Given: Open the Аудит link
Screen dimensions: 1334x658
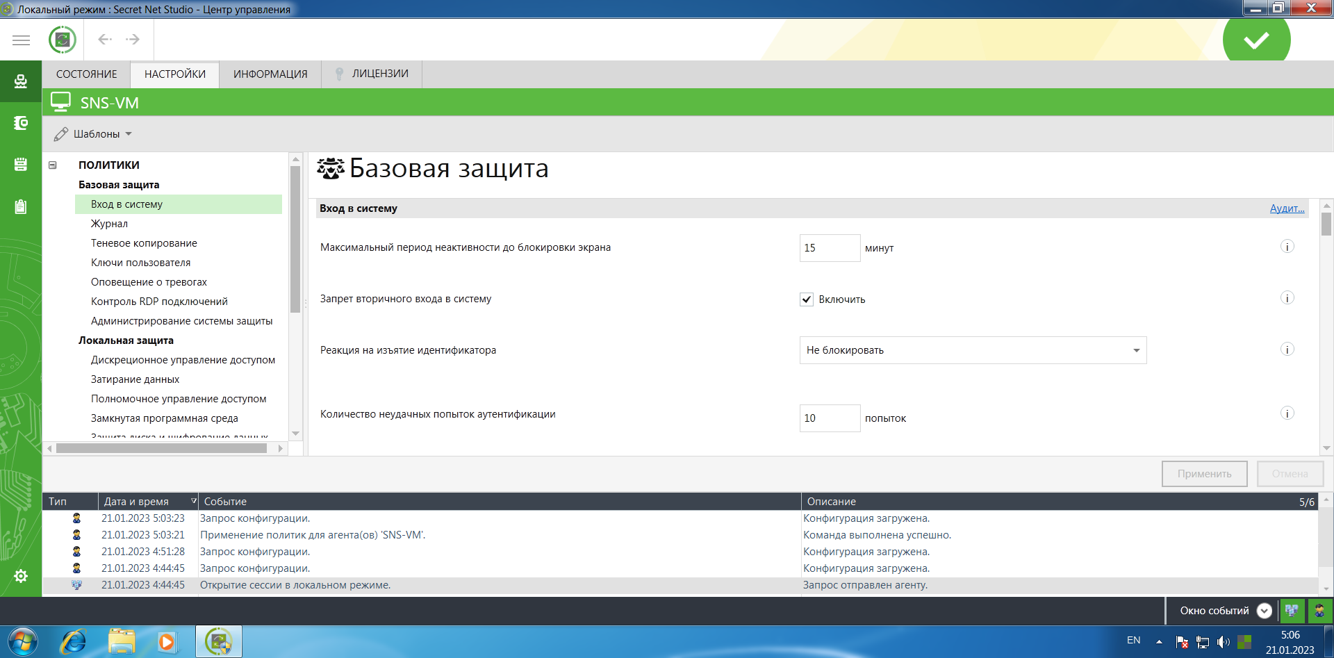Looking at the screenshot, I should (1287, 208).
